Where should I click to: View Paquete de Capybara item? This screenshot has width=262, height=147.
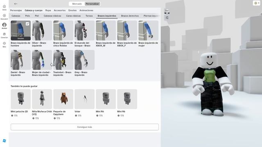[x=63, y=99]
